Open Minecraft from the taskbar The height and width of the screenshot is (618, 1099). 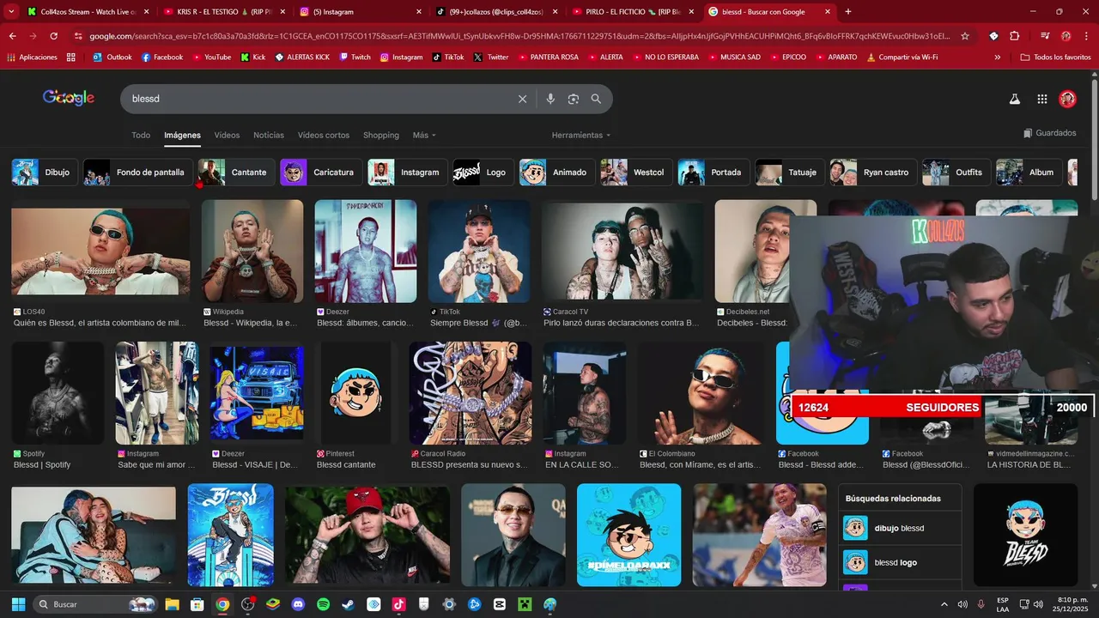point(525,604)
